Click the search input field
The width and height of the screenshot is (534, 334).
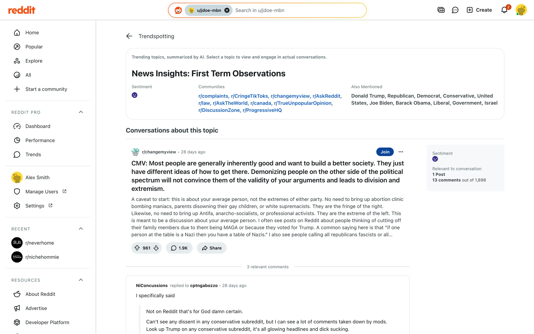click(298, 10)
